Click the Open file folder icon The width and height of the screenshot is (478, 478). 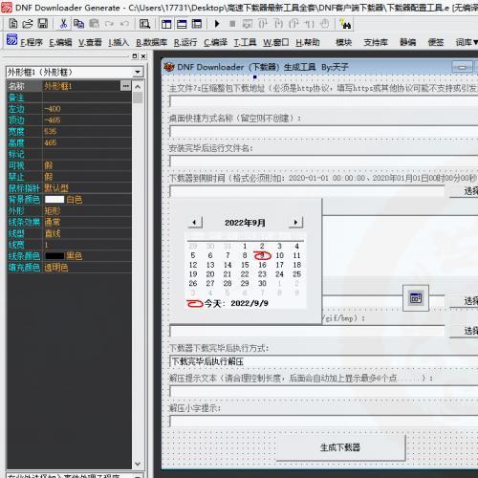point(28,24)
